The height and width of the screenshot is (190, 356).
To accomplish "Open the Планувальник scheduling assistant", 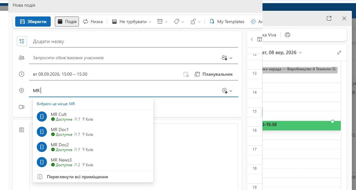I will [x=214, y=74].
